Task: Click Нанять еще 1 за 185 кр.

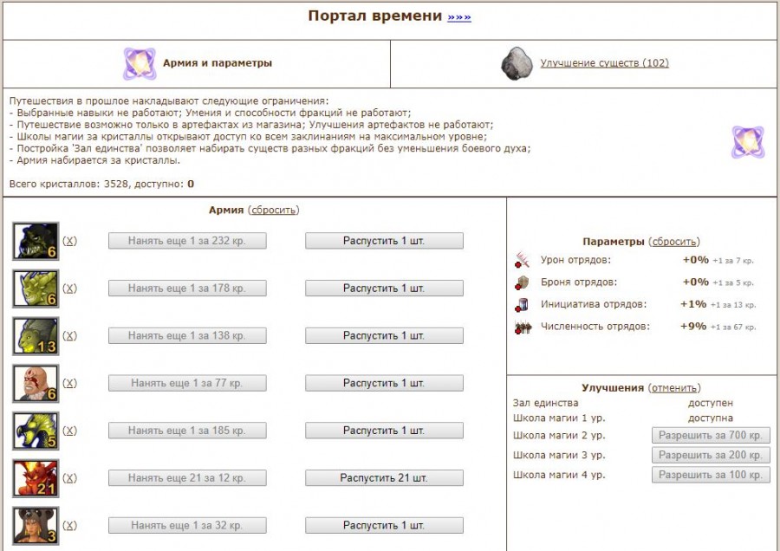Action: (x=187, y=431)
